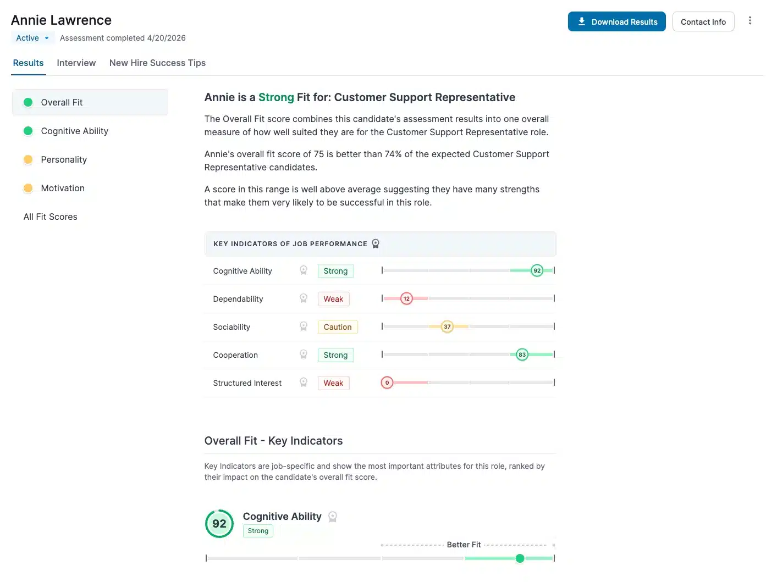Click the Cognitive Ability score marker 92

point(537,270)
